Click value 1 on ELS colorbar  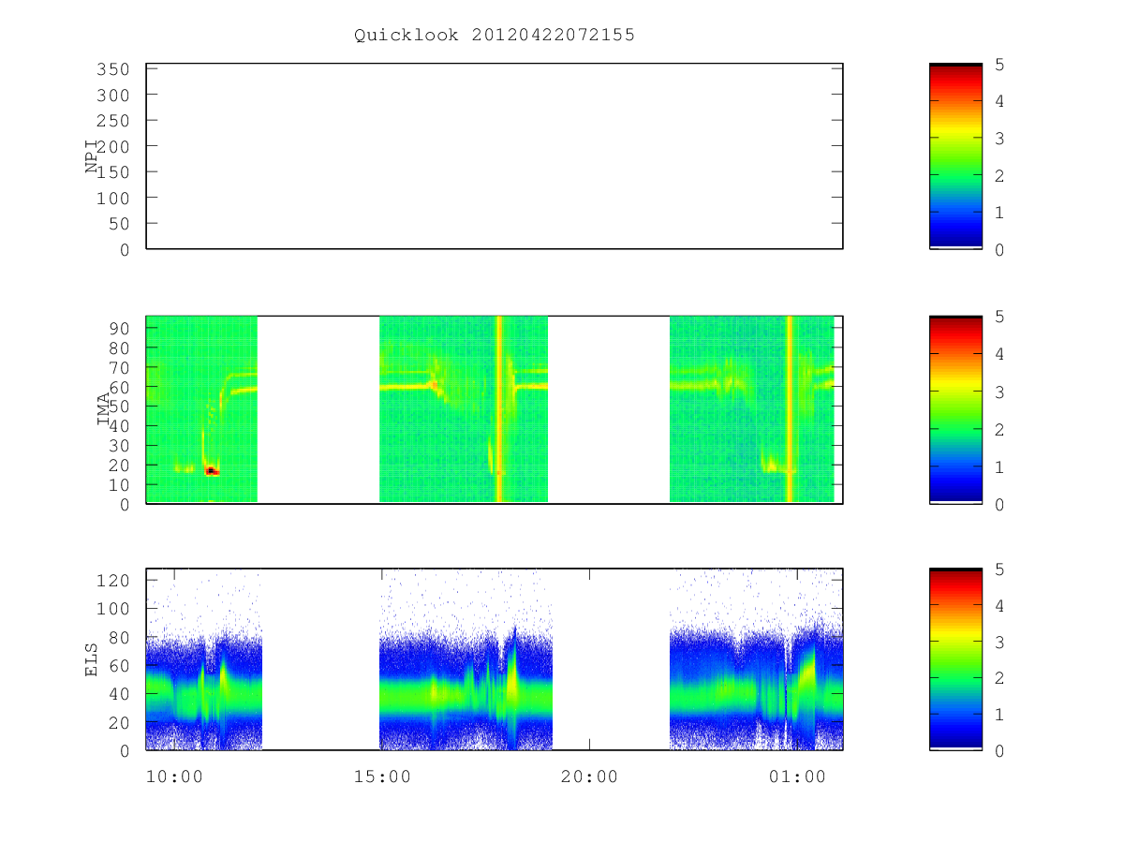[999, 716]
